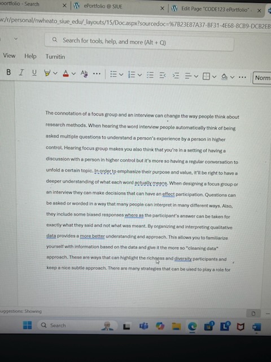Toggle bold formatting
The height and width of the screenshot is (362, 271).
(x=8, y=72)
